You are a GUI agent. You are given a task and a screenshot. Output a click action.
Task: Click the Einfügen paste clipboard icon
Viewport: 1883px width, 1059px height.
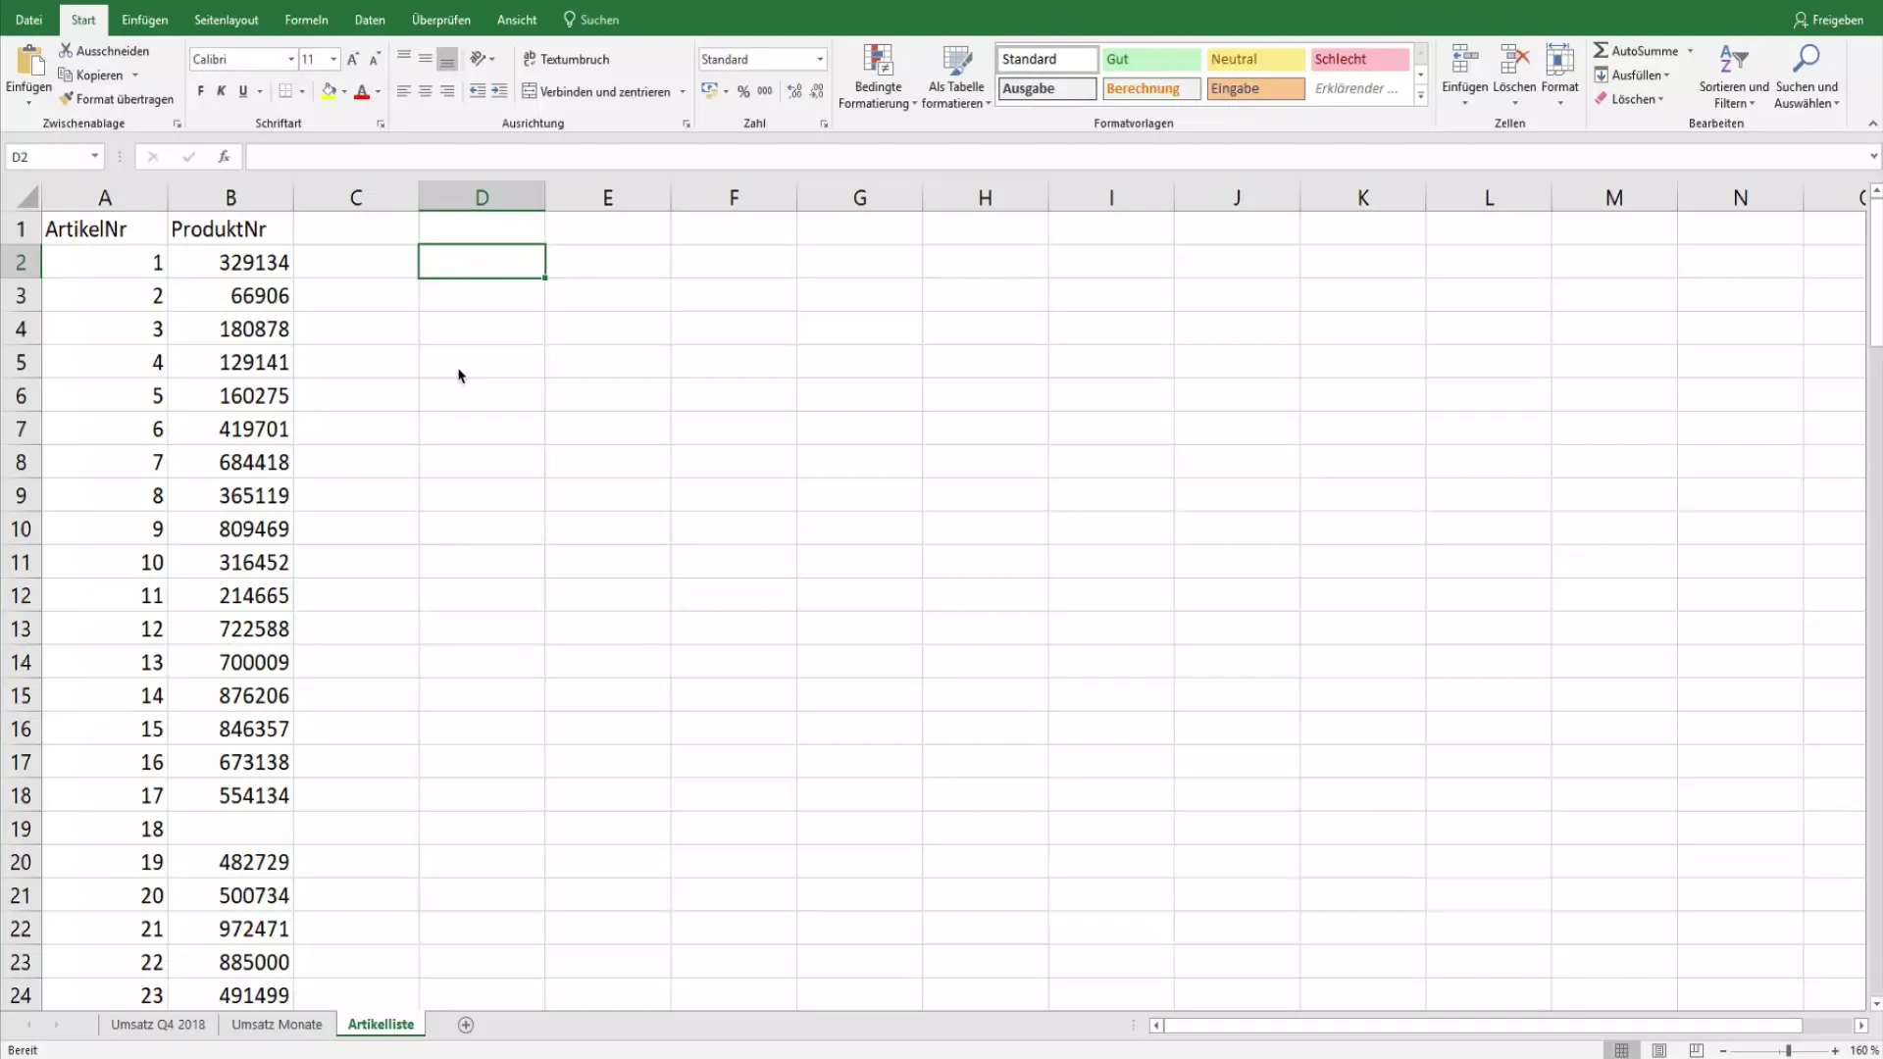(x=29, y=61)
